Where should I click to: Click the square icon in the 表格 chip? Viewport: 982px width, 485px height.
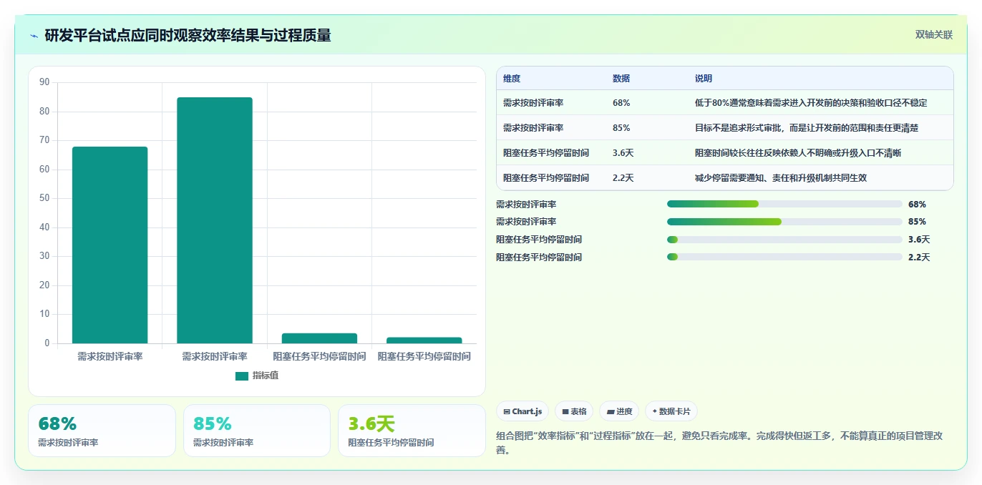click(x=565, y=411)
